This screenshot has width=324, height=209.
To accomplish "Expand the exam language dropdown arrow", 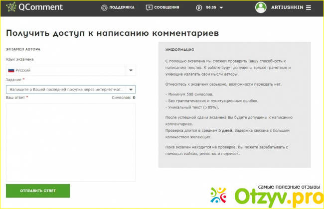I will point(131,71).
